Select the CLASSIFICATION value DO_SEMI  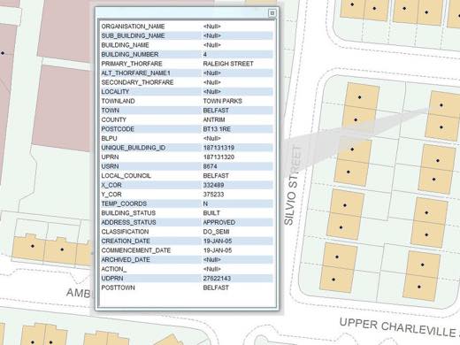coord(216,232)
